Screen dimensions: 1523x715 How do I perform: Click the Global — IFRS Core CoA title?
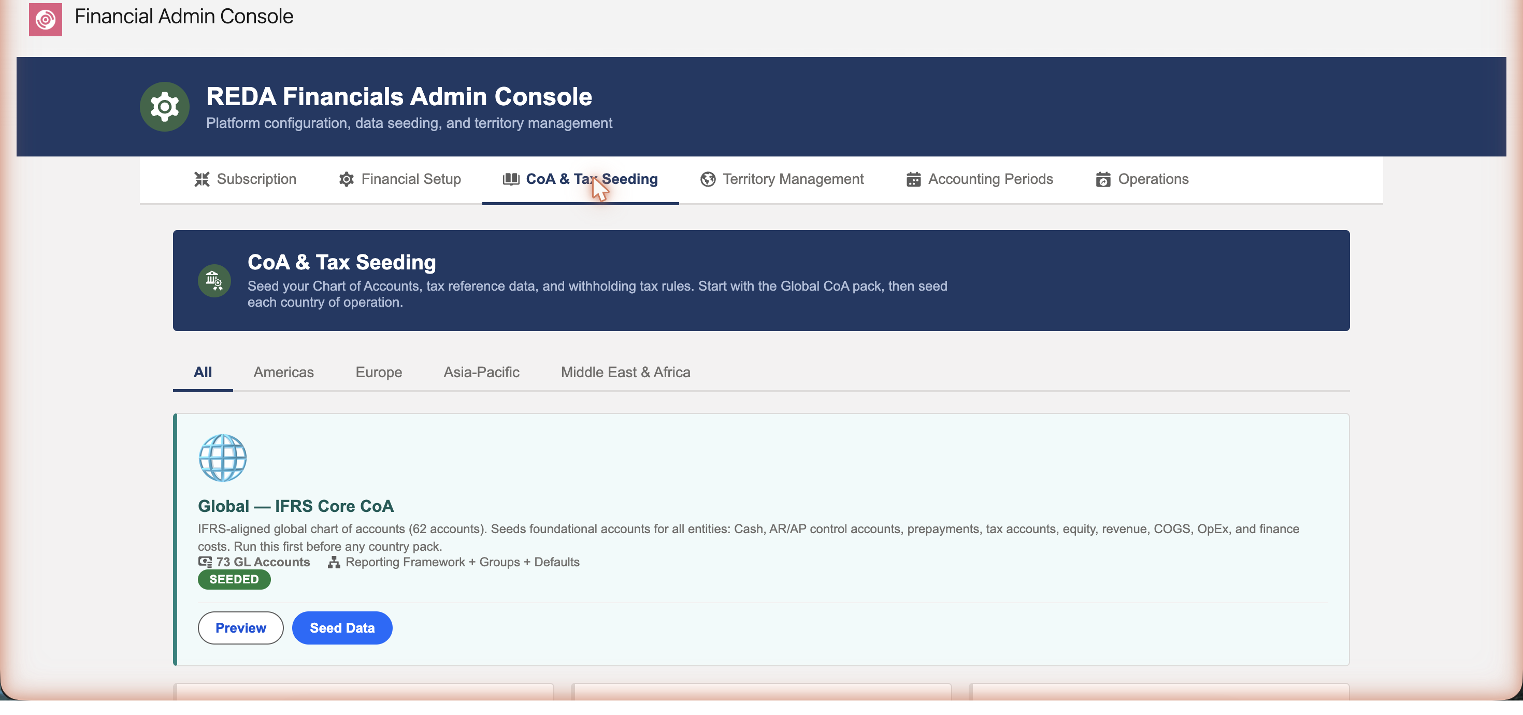point(296,506)
